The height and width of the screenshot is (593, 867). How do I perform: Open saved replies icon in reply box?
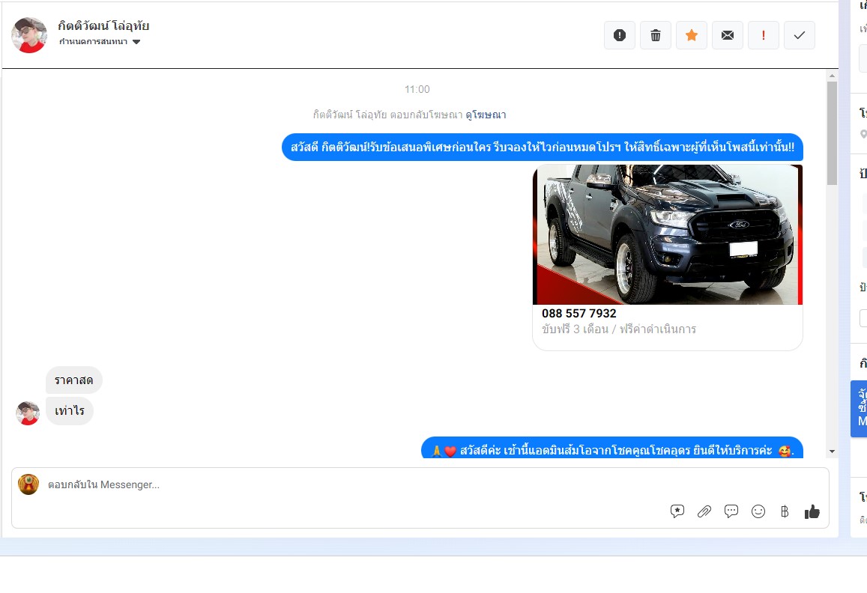(x=677, y=511)
